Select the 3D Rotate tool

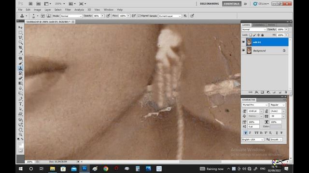tap(20, 120)
